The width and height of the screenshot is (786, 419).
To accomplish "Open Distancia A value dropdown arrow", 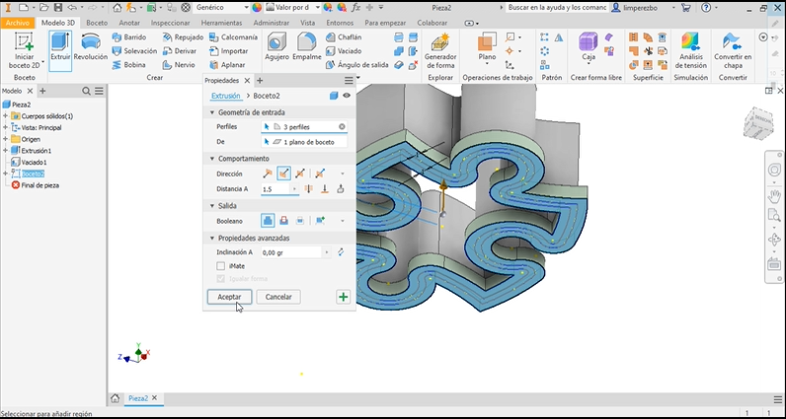I will tap(294, 189).
